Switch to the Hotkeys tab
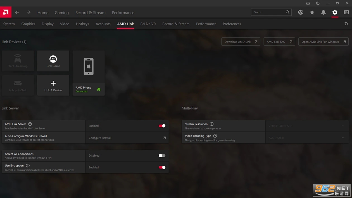The image size is (352, 198). 82,24
